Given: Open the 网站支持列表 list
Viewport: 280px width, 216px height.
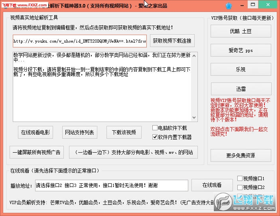Looking at the screenshot, I should coord(80,132).
